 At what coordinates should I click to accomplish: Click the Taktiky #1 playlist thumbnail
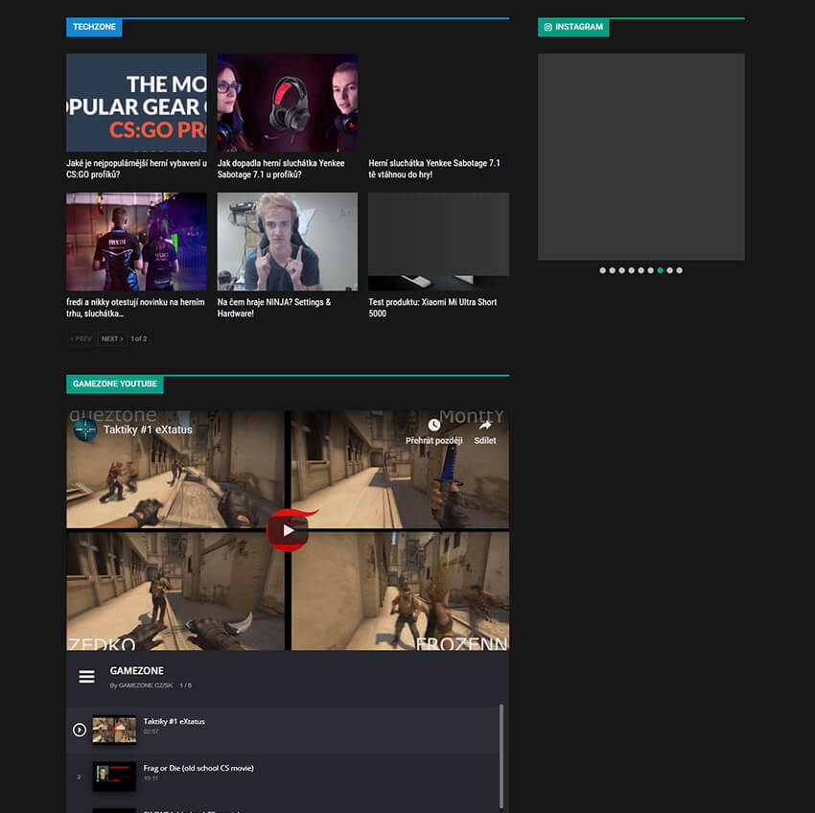pyautogui.click(x=114, y=730)
